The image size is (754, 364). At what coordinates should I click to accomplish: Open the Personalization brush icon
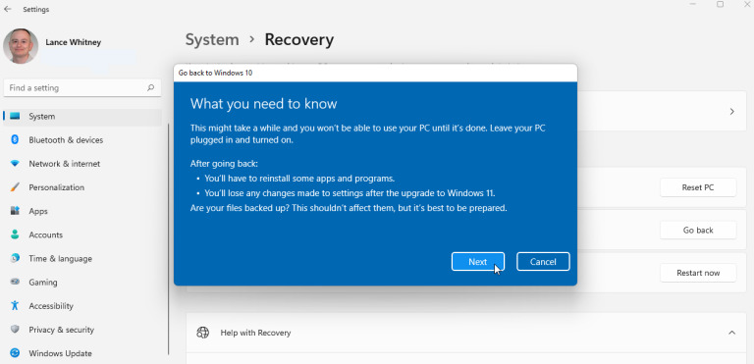(x=15, y=187)
